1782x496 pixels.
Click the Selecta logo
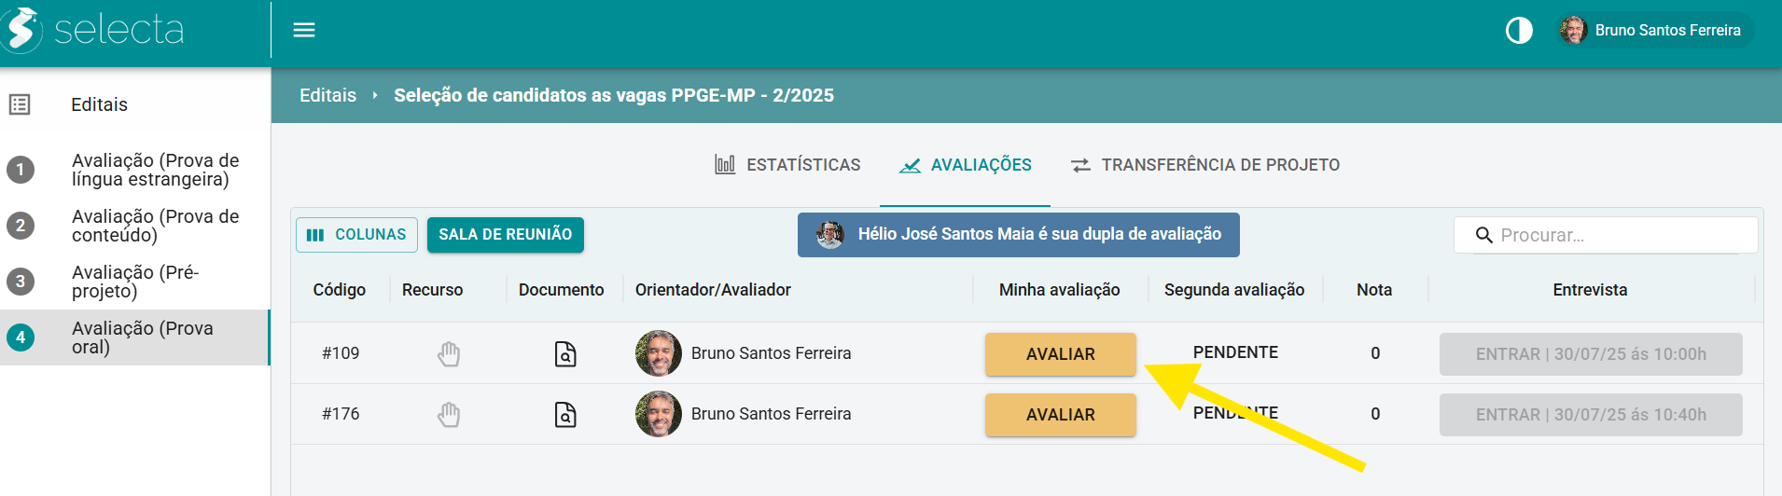tap(93, 30)
